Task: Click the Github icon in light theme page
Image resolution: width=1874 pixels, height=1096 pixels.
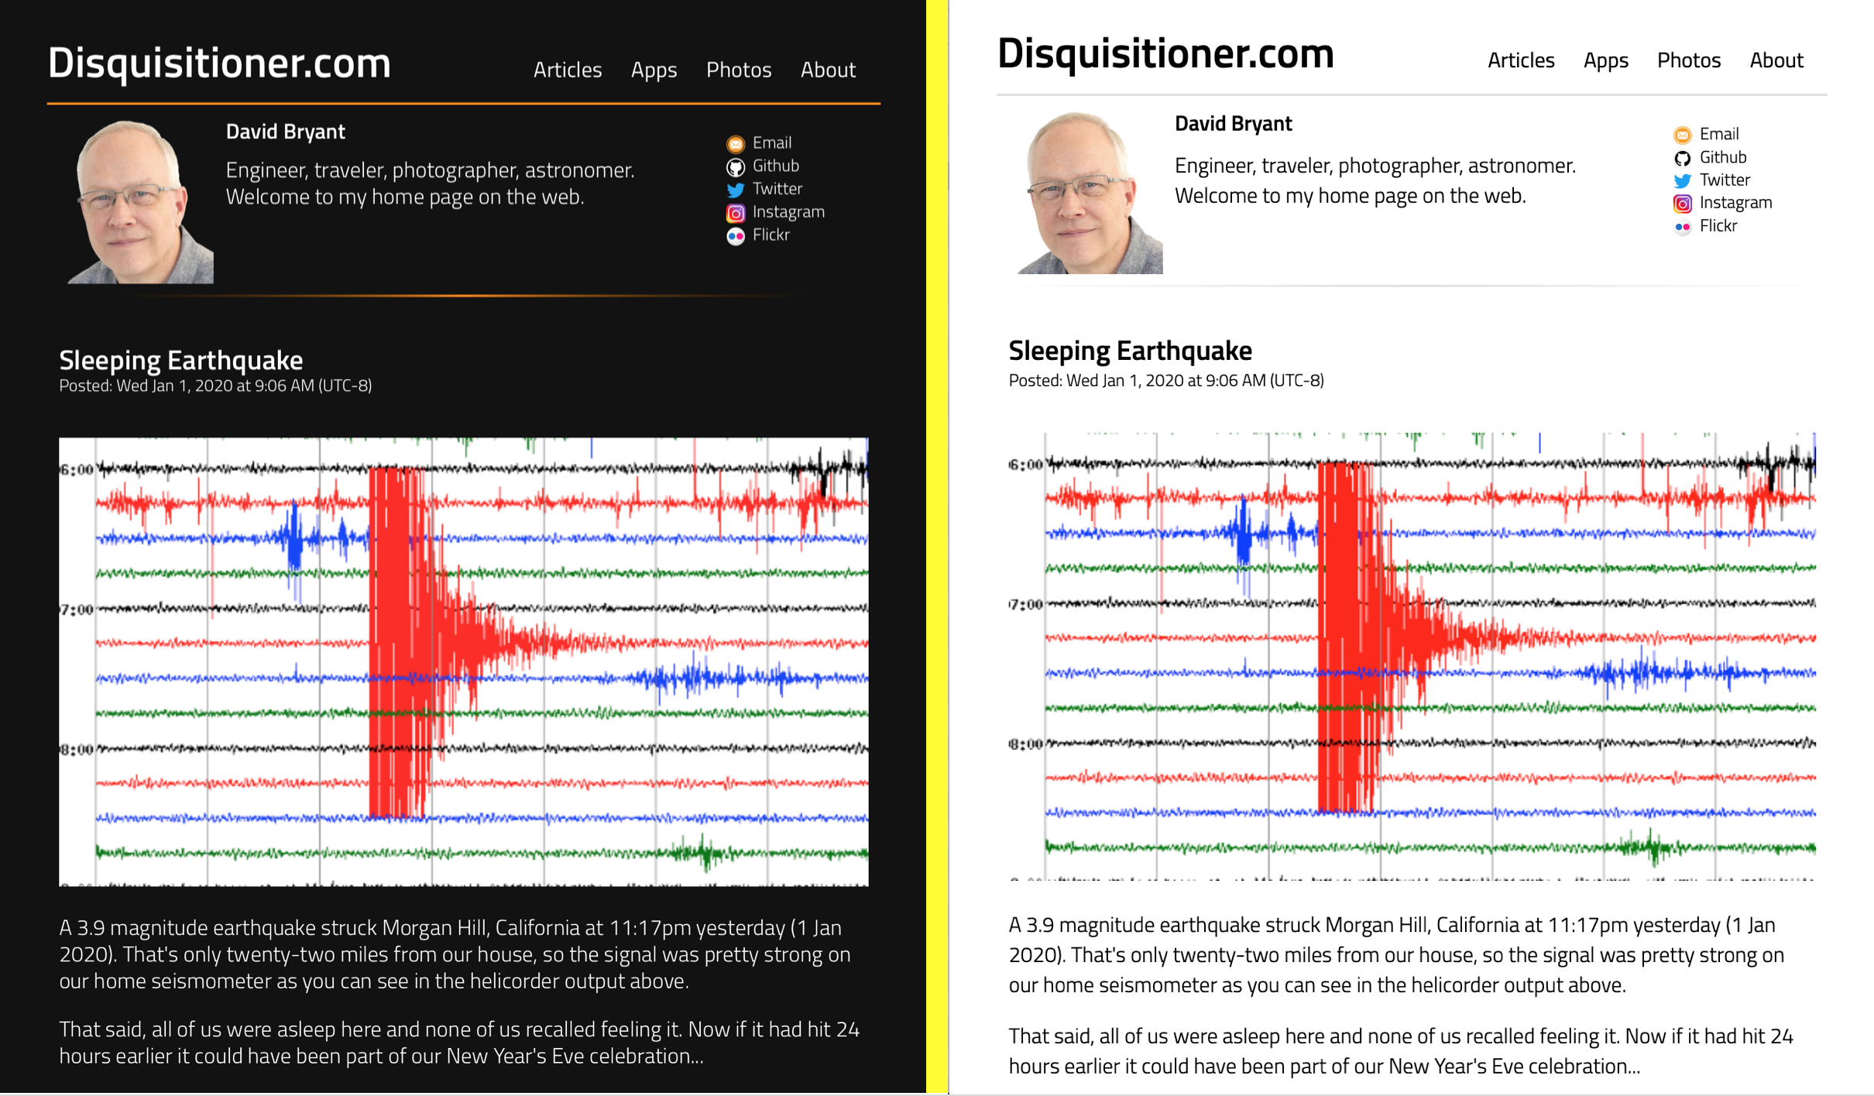Action: [1682, 159]
